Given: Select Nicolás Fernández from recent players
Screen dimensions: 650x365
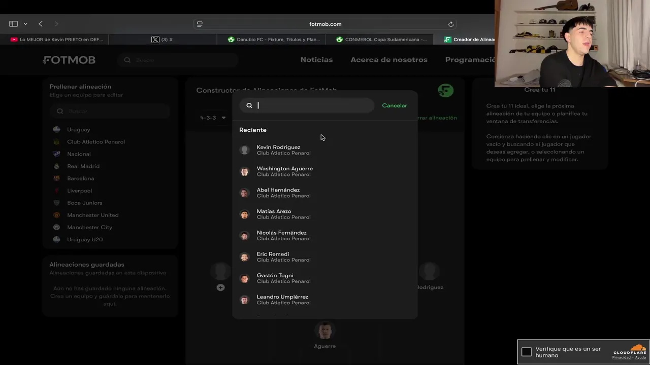Looking at the screenshot, I should pyautogui.click(x=325, y=235).
